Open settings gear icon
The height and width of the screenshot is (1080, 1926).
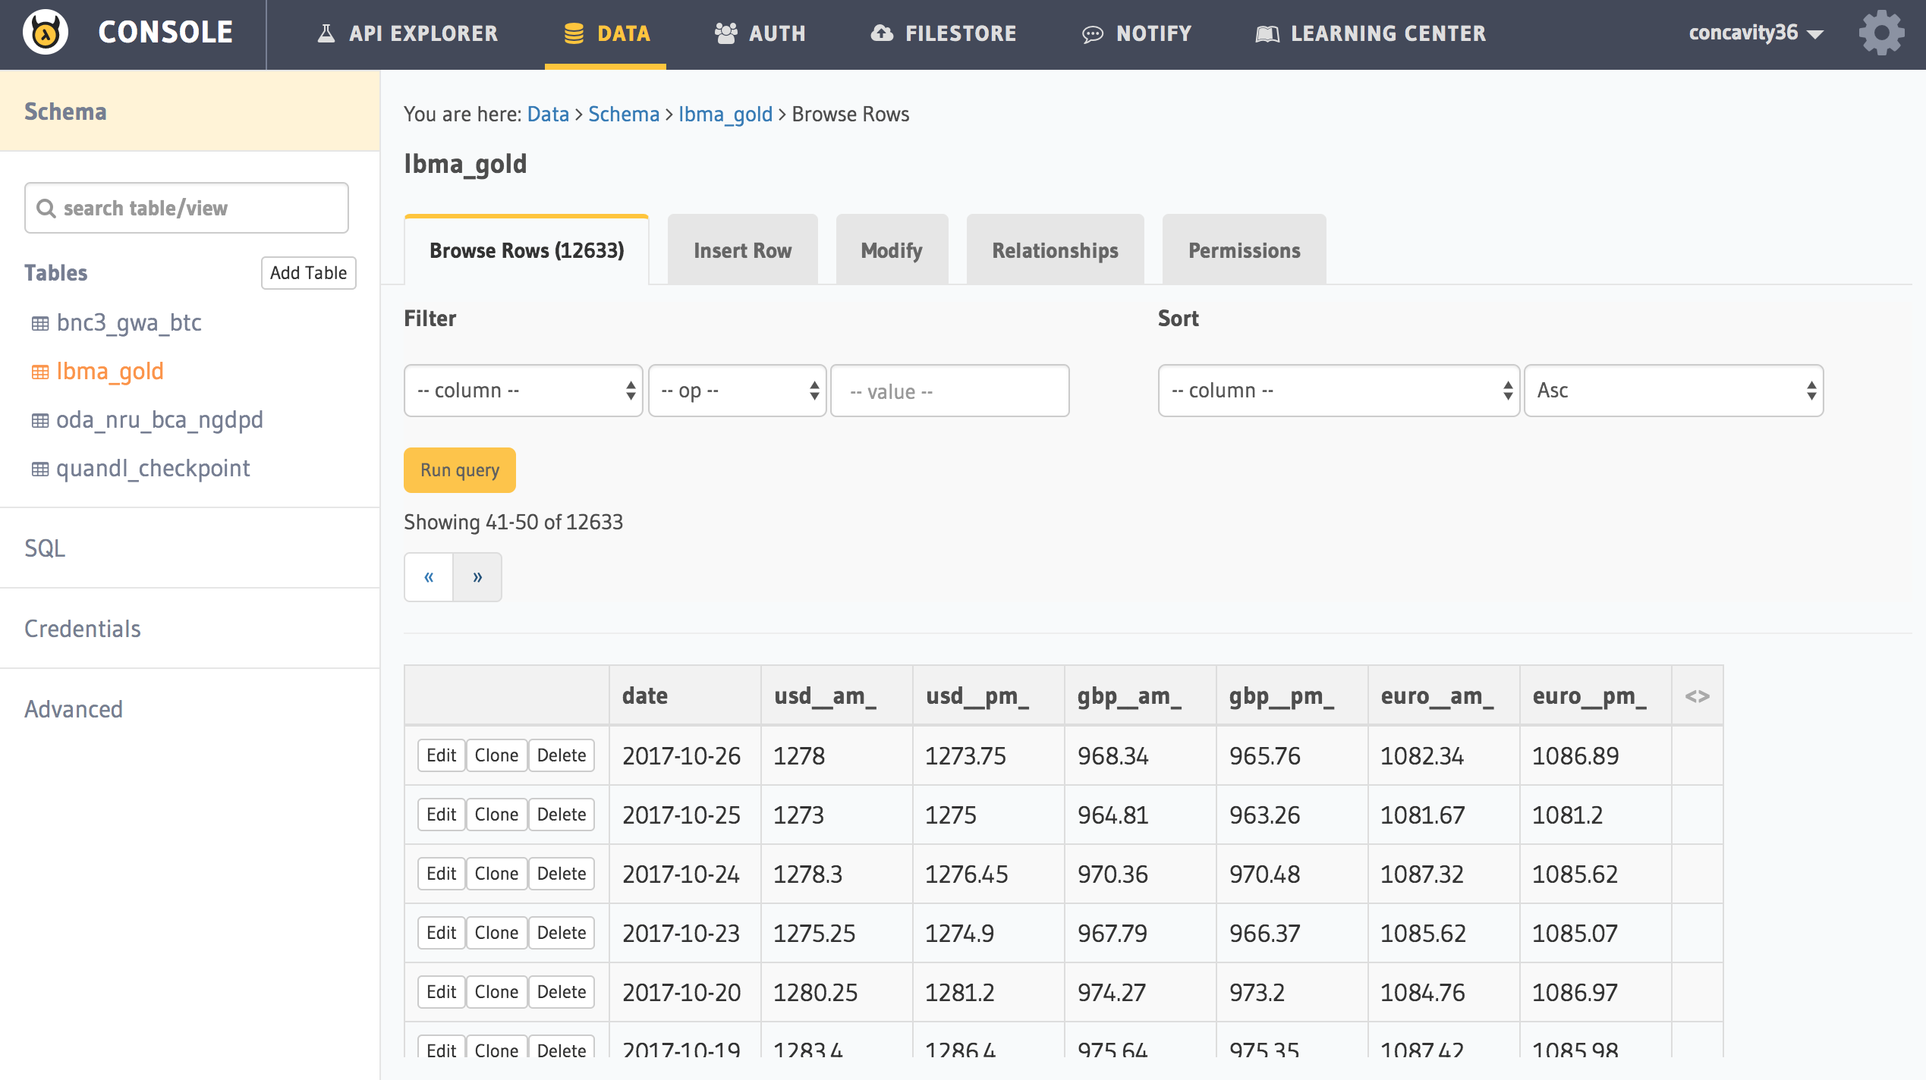1880,33
